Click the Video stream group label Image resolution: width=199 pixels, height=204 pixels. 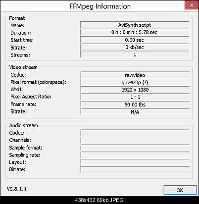coord(23,67)
